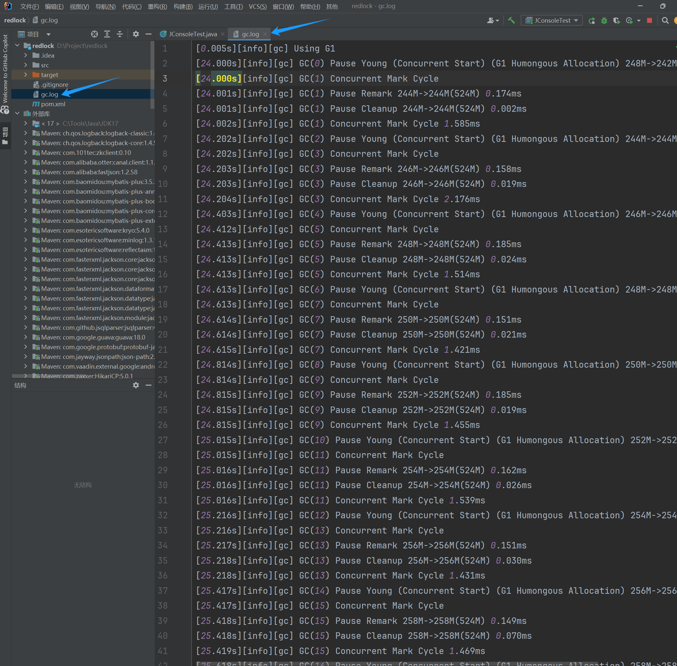Start debugging with the bug icon
Image resolution: width=677 pixels, height=666 pixels.
(604, 21)
